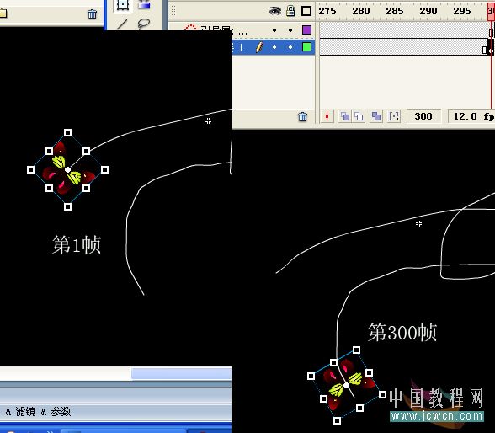Open the 参数 (Parameters) tab
The image size is (495, 433).
pyautogui.click(x=61, y=412)
